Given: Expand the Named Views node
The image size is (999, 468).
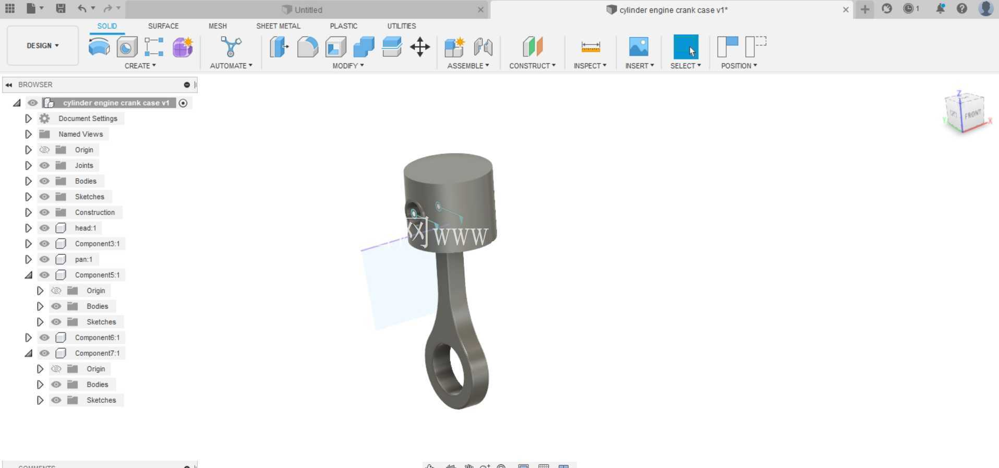Looking at the screenshot, I should point(28,134).
